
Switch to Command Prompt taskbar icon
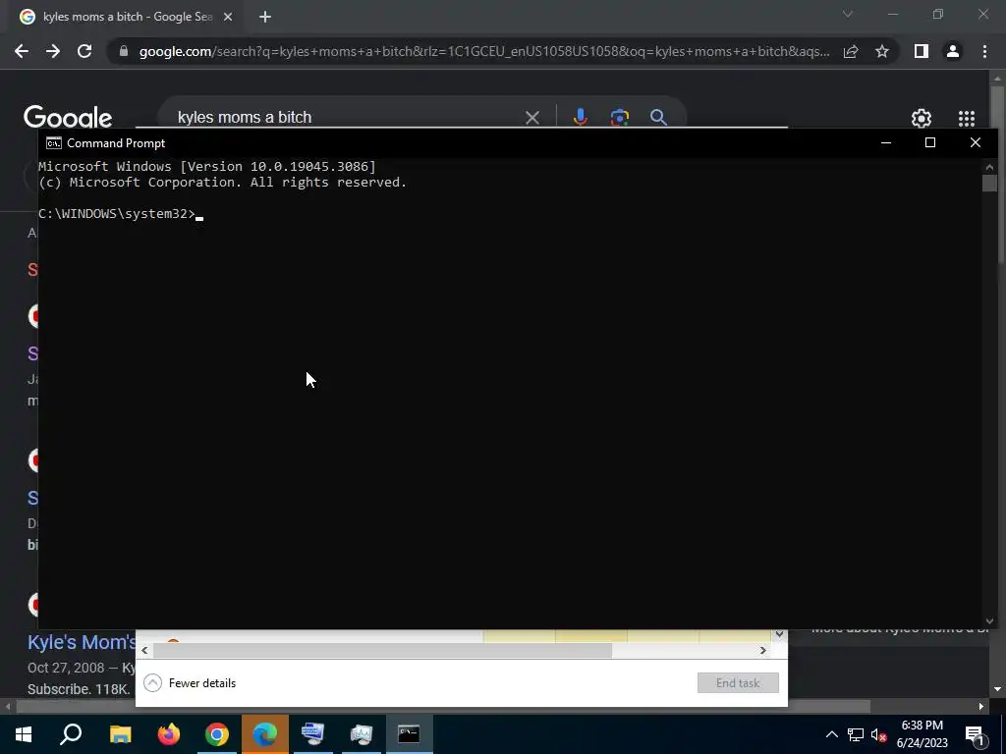pyautogui.click(x=409, y=734)
